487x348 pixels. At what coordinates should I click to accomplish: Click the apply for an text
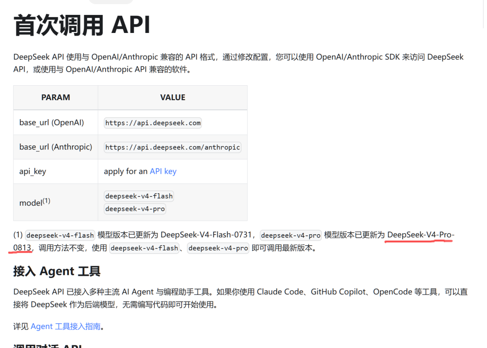pos(125,172)
